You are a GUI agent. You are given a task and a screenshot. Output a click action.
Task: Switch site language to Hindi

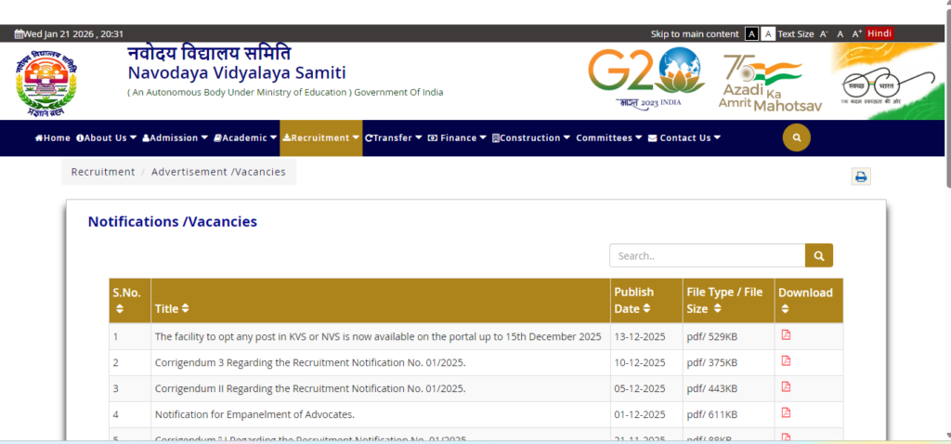[879, 33]
